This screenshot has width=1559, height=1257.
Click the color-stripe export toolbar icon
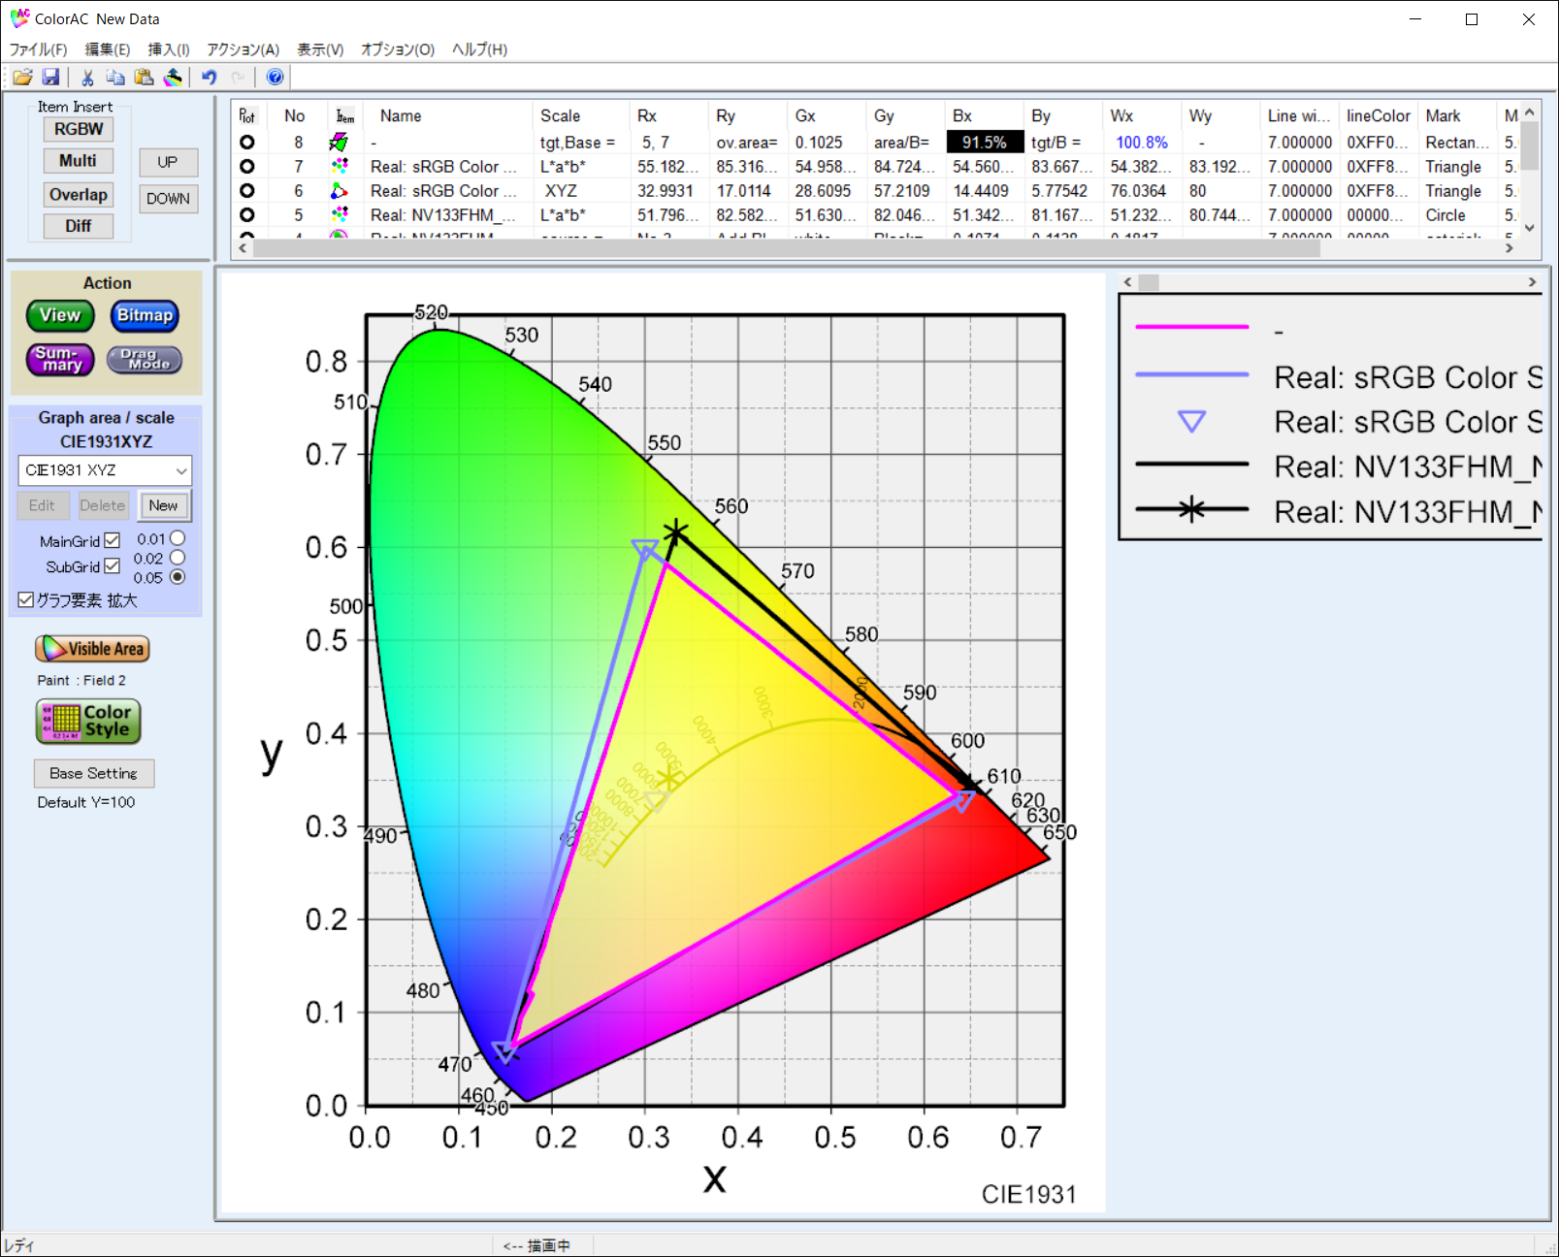(x=173, y=78)
